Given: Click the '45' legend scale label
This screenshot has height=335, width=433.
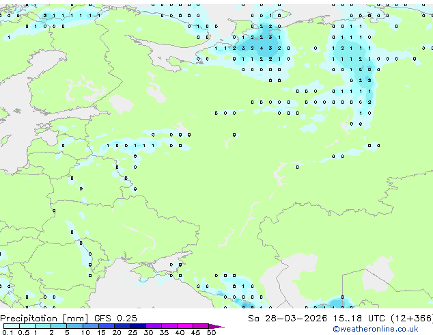Looking at the screenshot, I should pyautogui.click(x=195, y=332).
